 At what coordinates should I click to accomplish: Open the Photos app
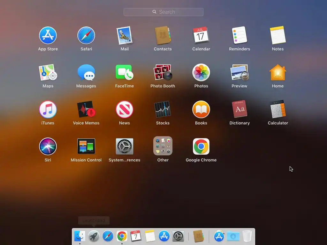click(201, 72)
